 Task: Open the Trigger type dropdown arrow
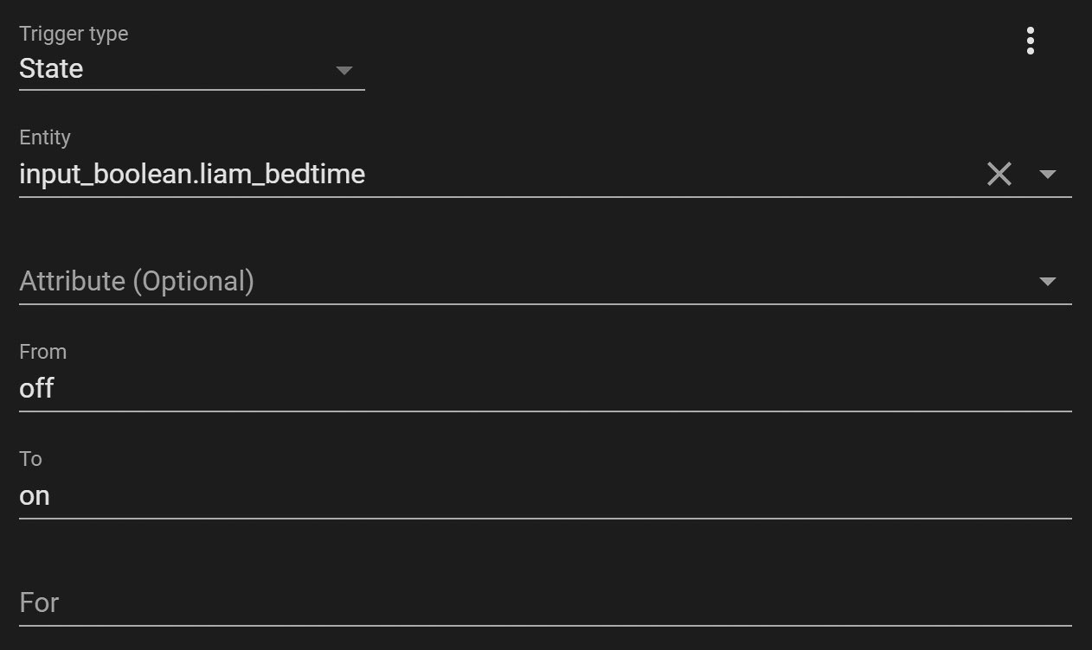(344, 70)
